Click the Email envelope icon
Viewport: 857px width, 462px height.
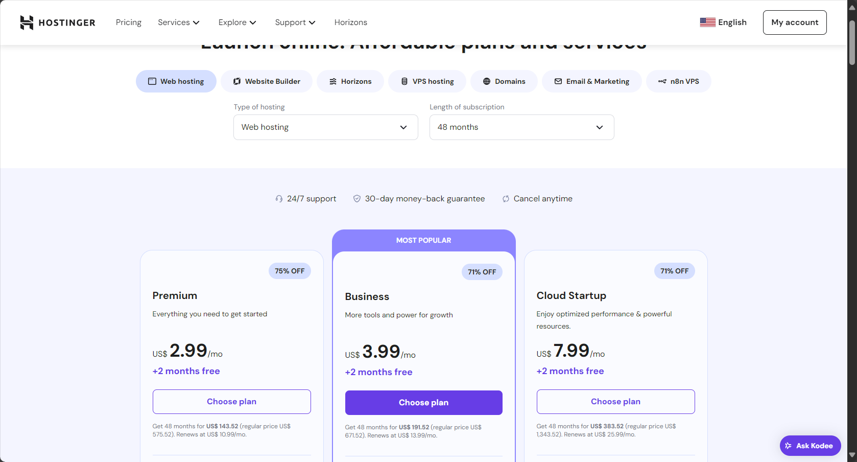(558, 81)
